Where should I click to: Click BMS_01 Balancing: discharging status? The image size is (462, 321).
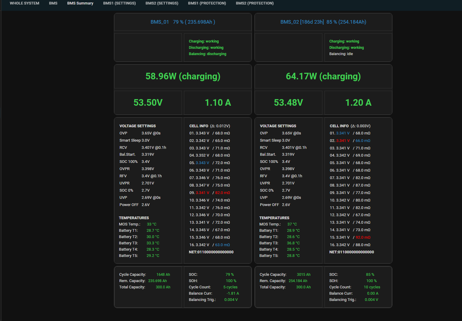(208, 54)
